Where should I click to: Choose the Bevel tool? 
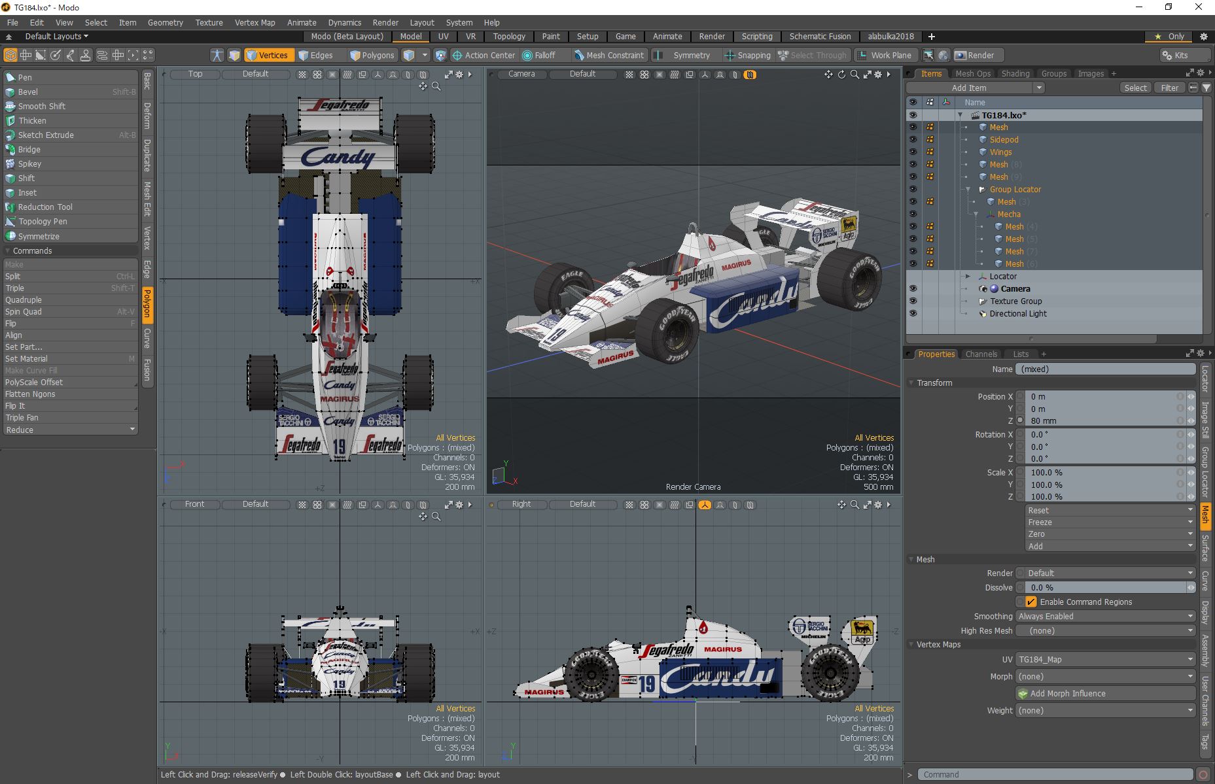click(70, 92)
